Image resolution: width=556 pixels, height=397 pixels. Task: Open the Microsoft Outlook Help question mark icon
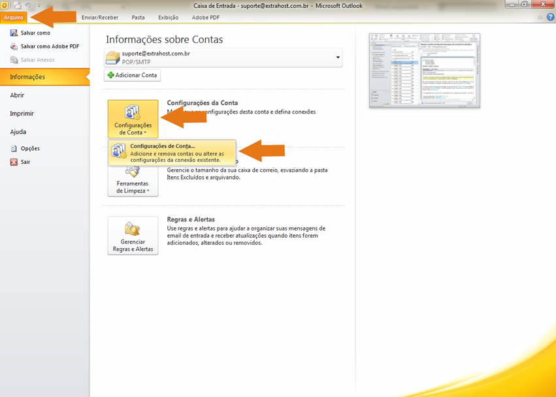pyautogui.click(x=550, y=17)
